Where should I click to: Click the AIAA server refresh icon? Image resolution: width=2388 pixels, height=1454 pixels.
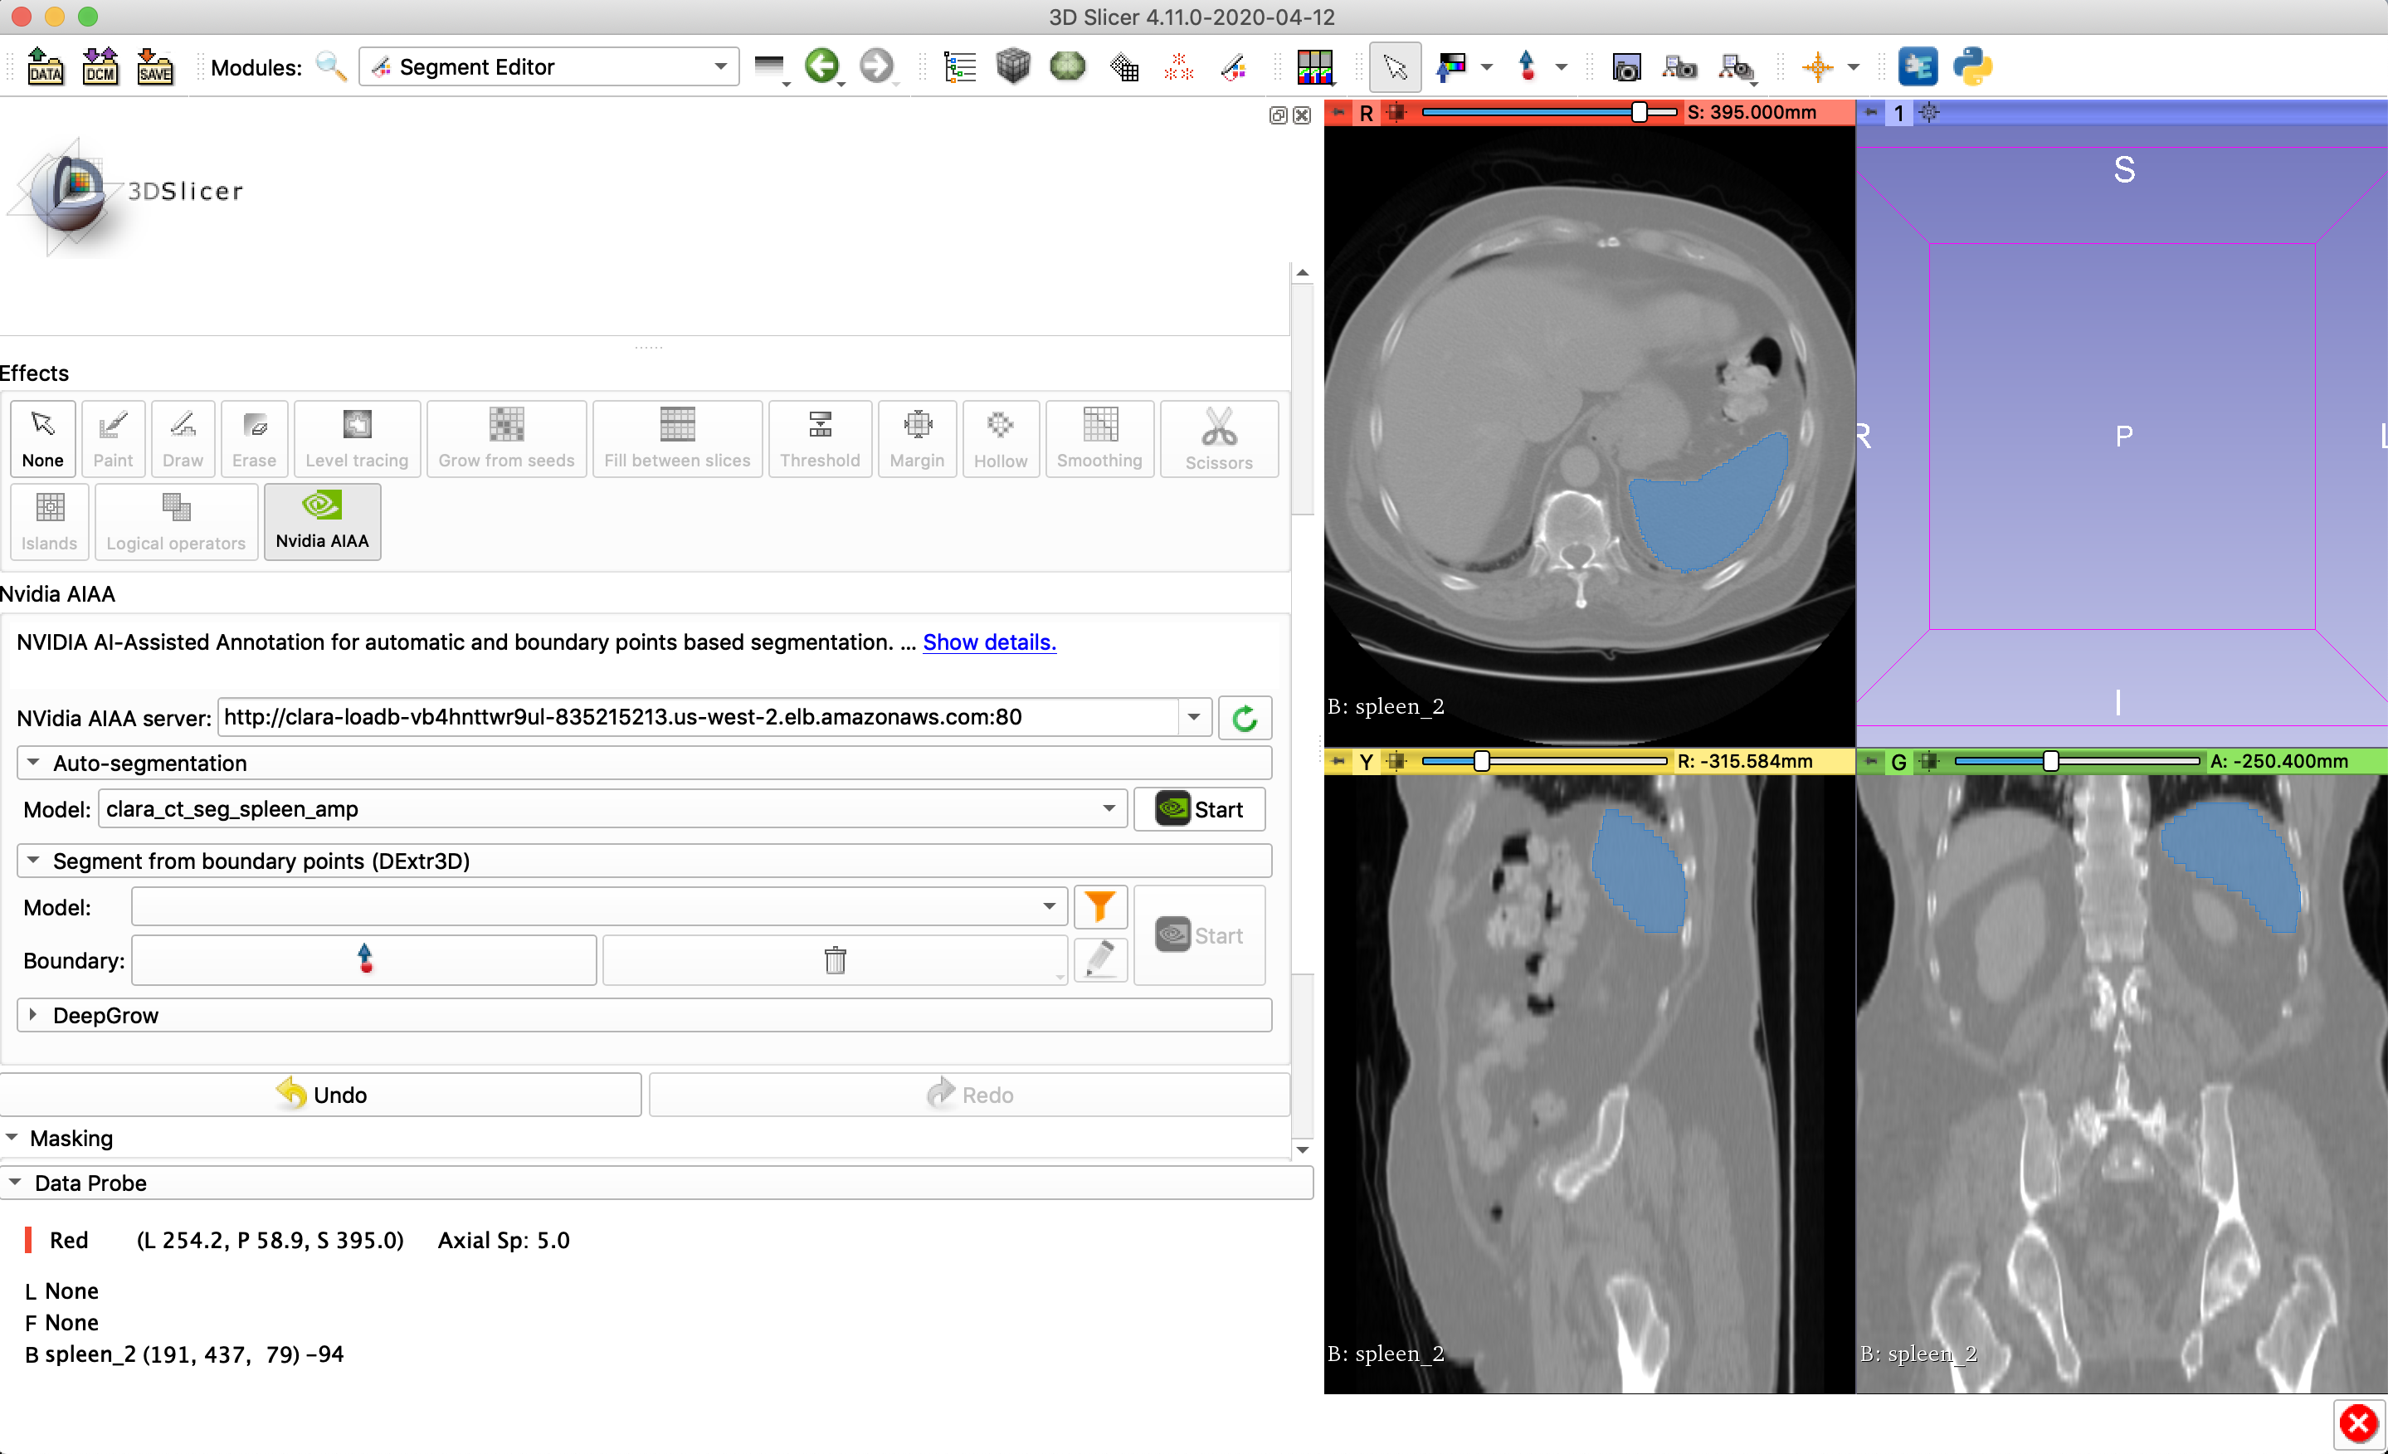(1245, 717)
